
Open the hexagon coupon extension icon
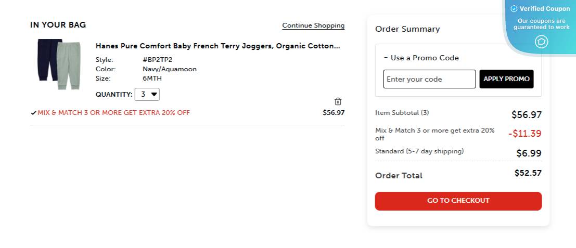click(542, 42)
